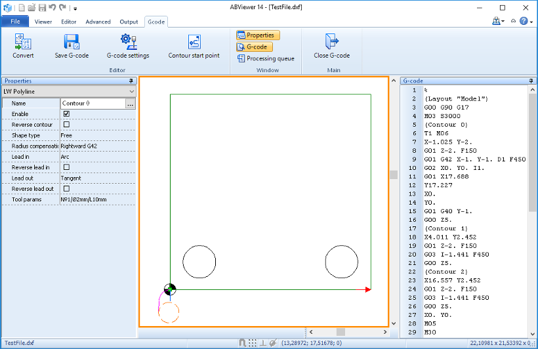
Task: Click the Convert to G-code icon
Action: [23, 42]
